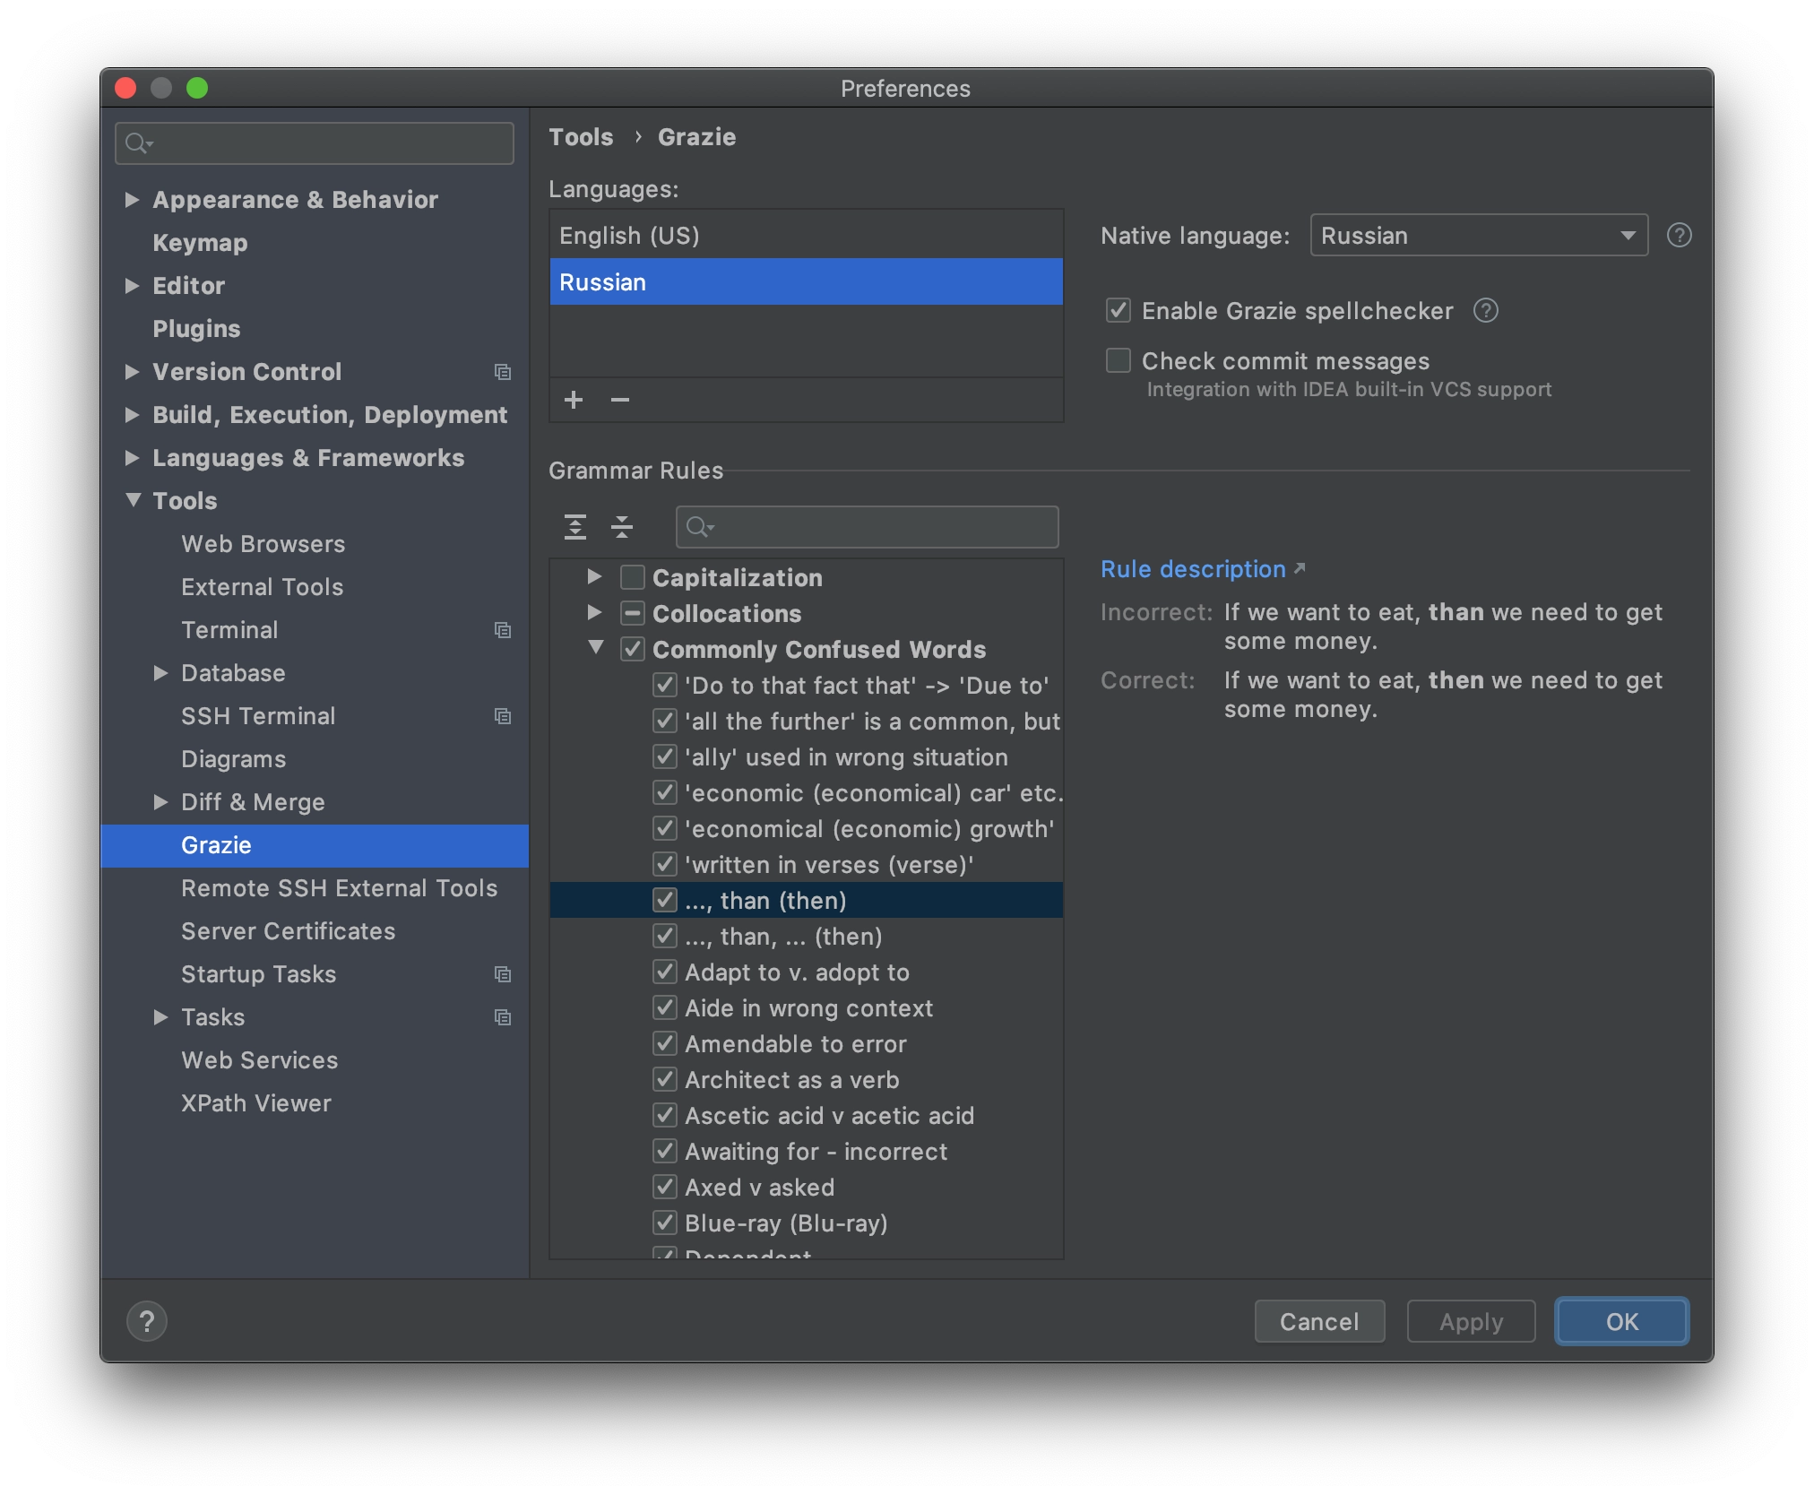Select 'Aide in wrong context' rule

[x=807, y=1007]
